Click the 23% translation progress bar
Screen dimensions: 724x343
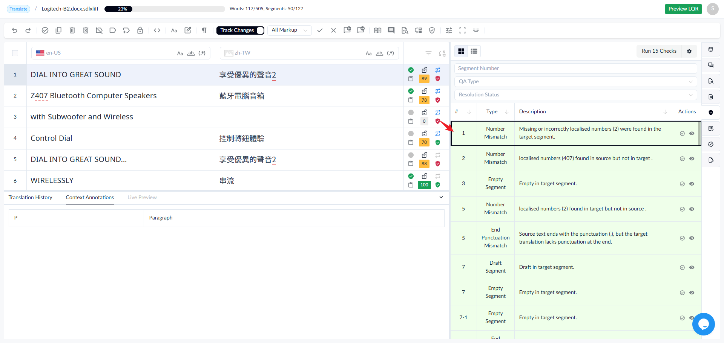(164, 9)
